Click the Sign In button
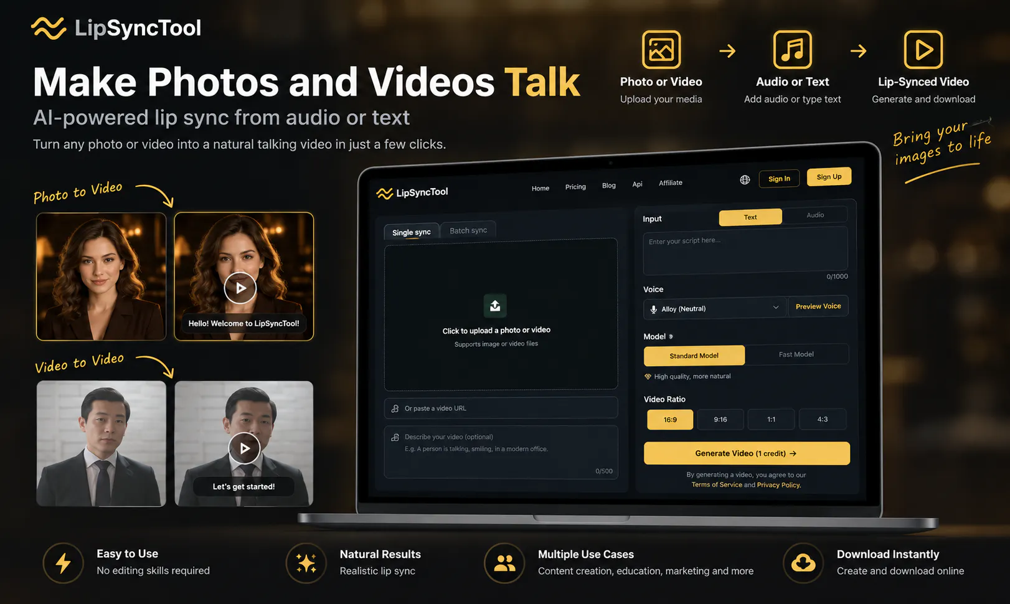The image size is (1010, 604). pos(779,179)
